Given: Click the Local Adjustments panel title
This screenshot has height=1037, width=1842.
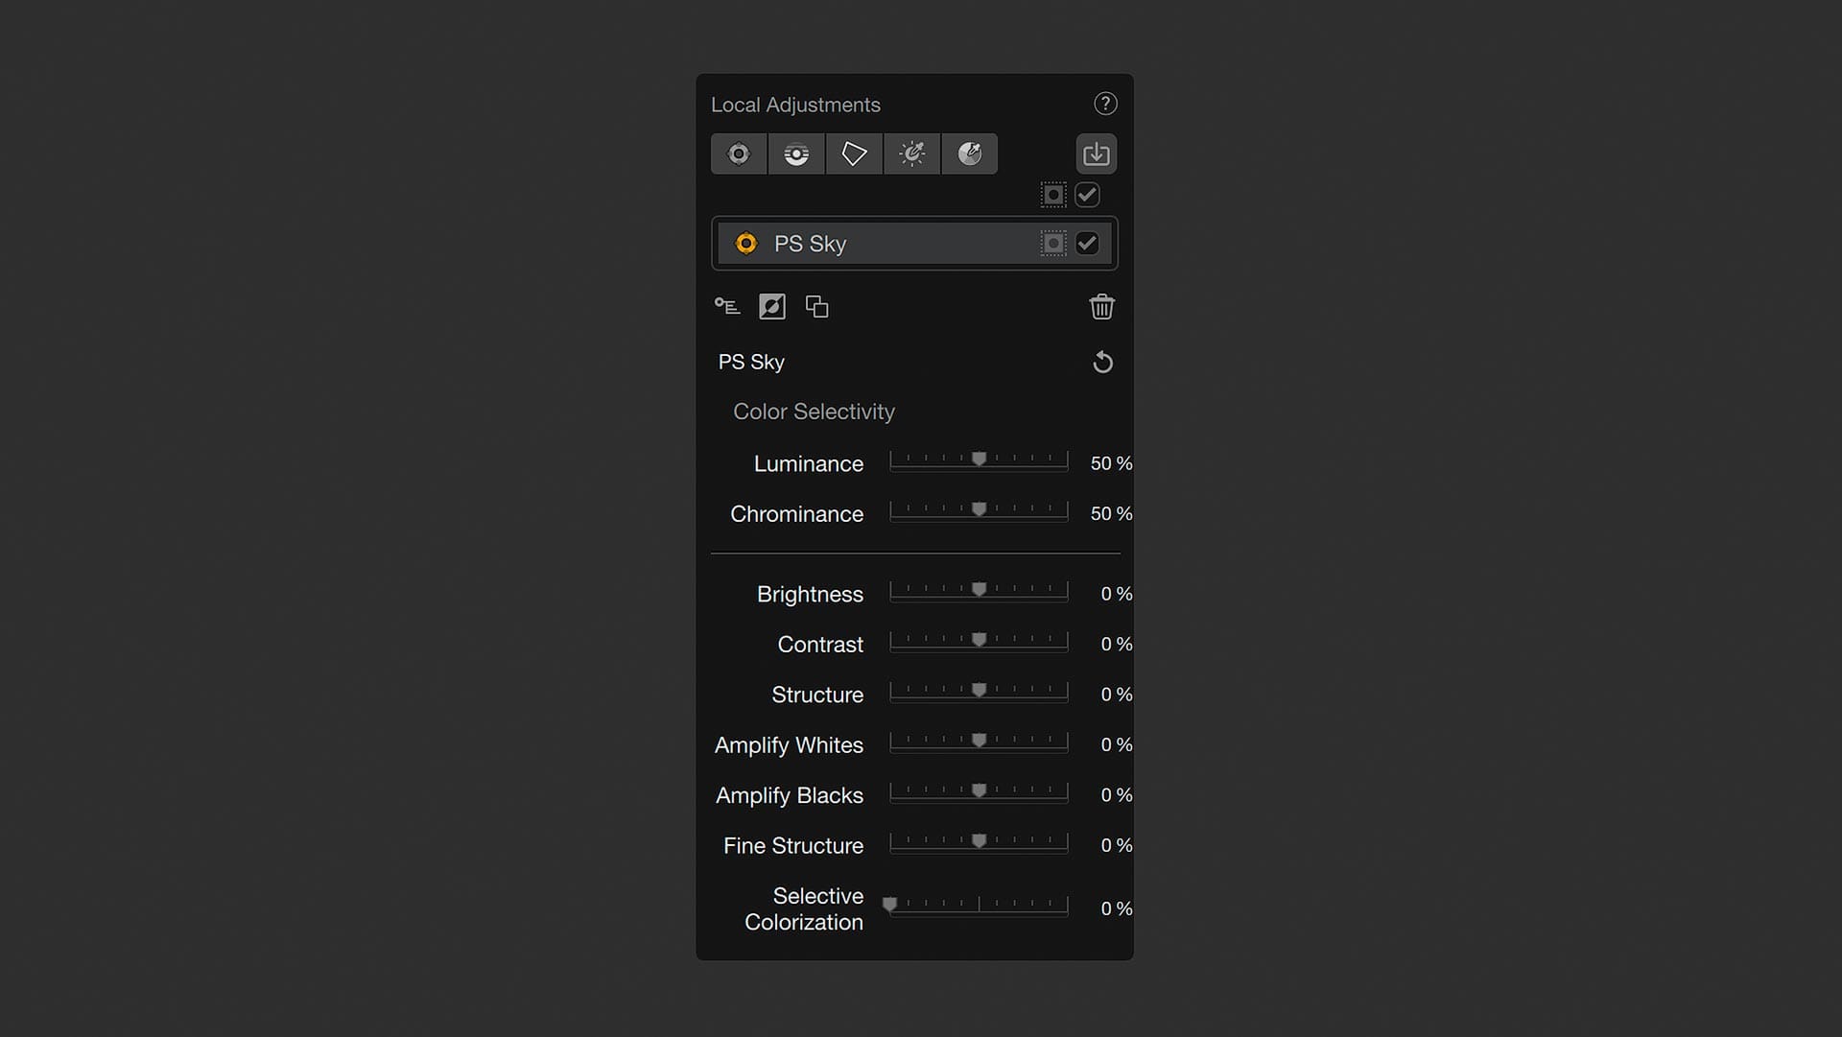Looking at the screenshot, I should coord(795,105).
